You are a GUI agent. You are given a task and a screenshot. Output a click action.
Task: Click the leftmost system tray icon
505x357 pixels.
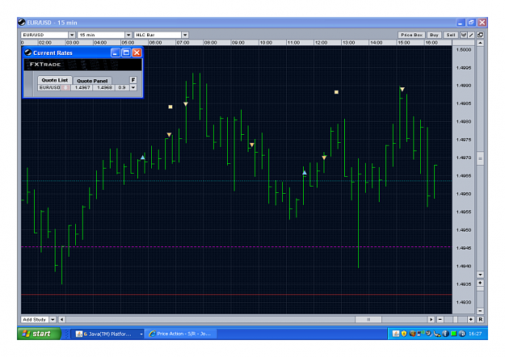coord(396,334)
